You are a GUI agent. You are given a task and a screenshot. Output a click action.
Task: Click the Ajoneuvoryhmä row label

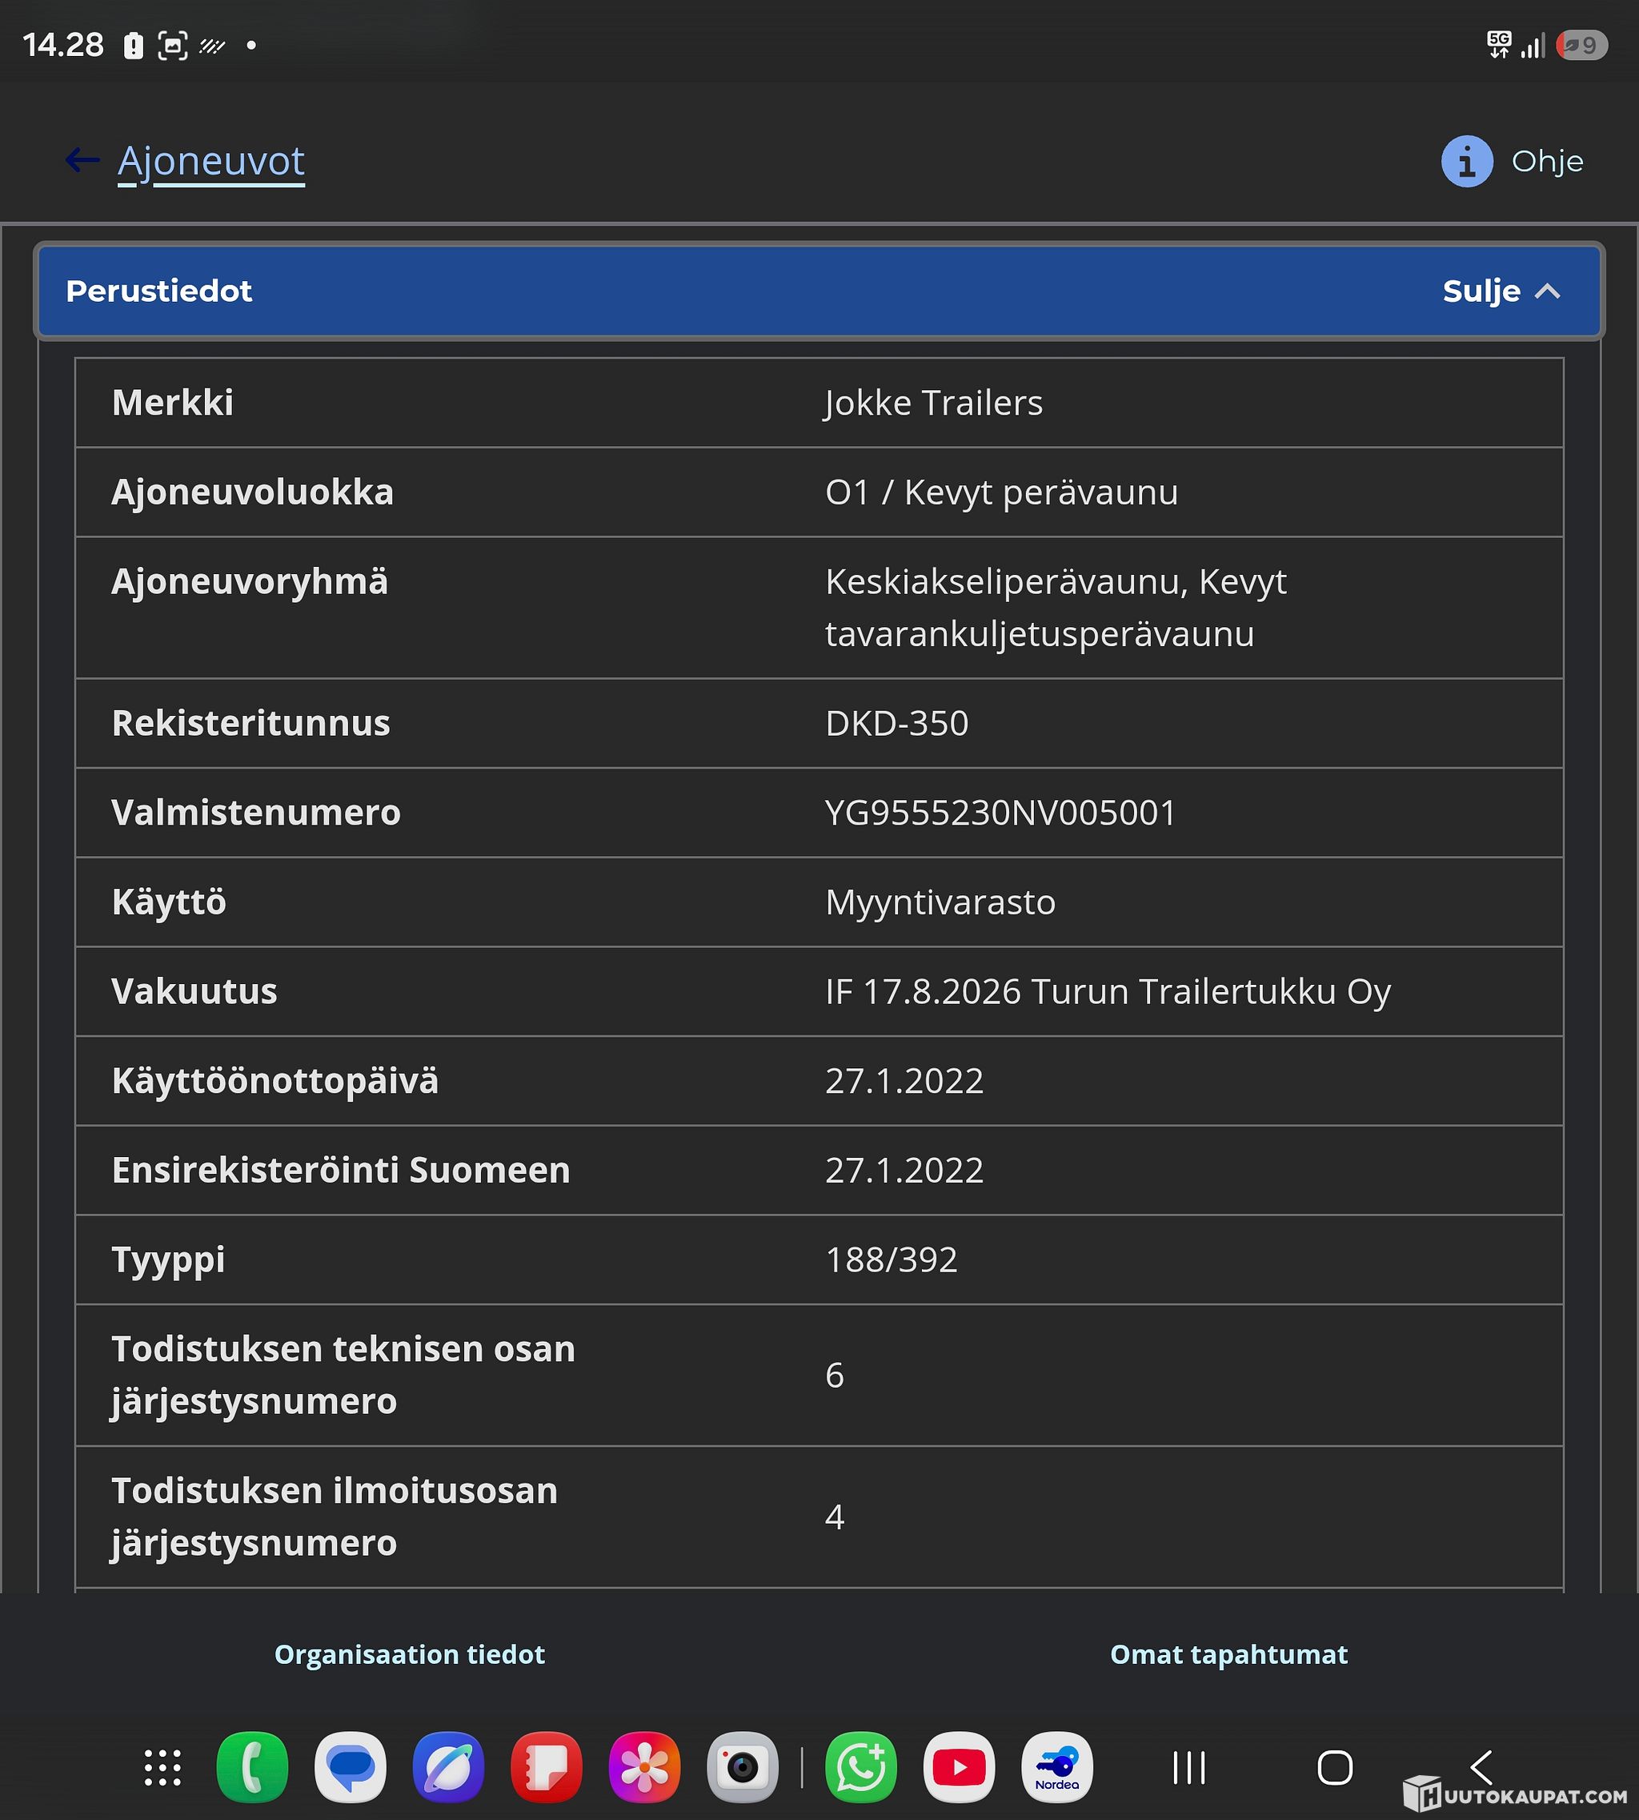tap(250, 581)
